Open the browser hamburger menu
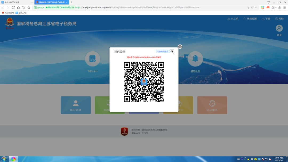 (x=285, y=7)
